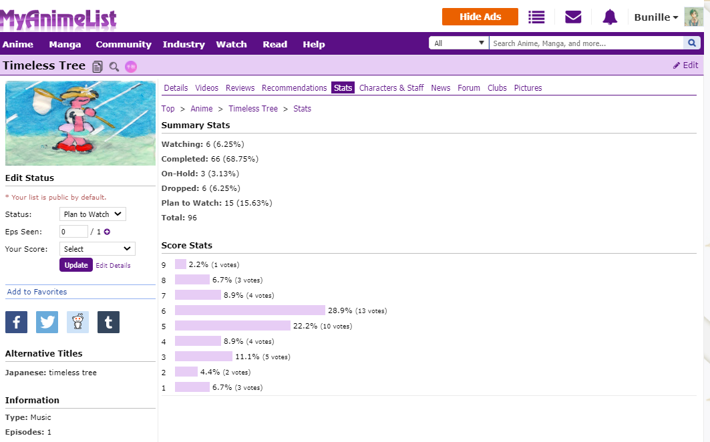Click the Add to Favorites link
This screenshot has width=710, height=442.
37,292
